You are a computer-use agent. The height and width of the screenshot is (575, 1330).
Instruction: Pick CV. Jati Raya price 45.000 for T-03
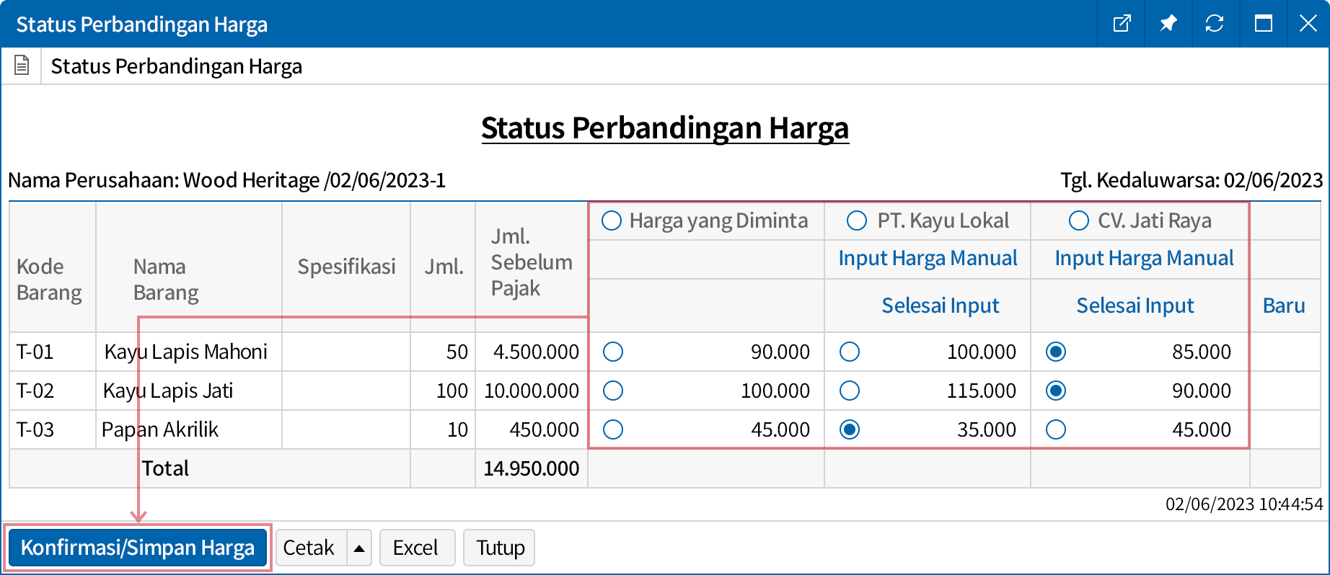1056,429
